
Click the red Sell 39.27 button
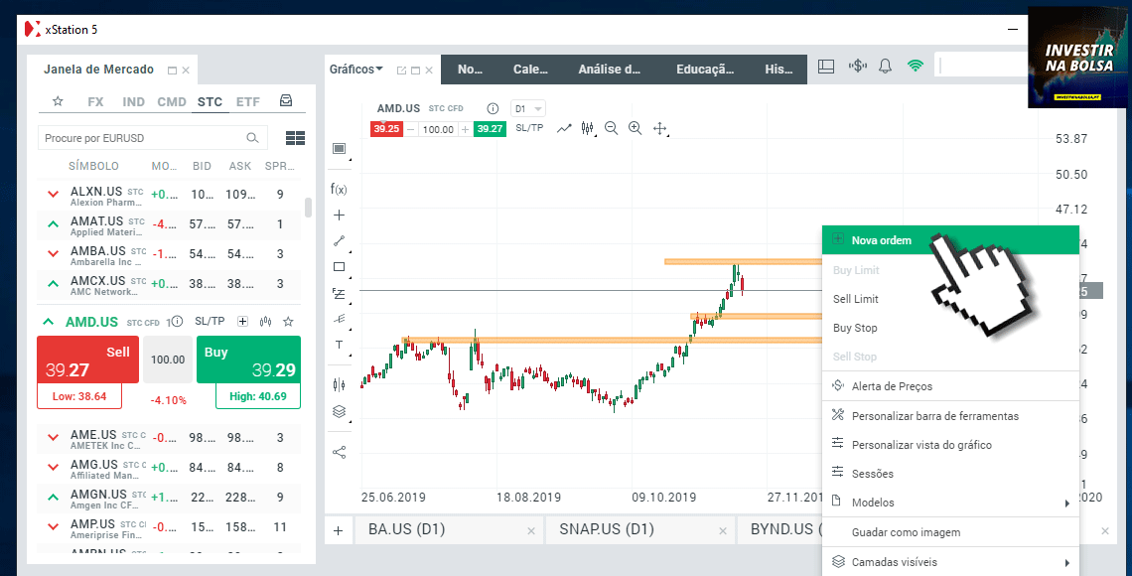click(x=87, y=360)
